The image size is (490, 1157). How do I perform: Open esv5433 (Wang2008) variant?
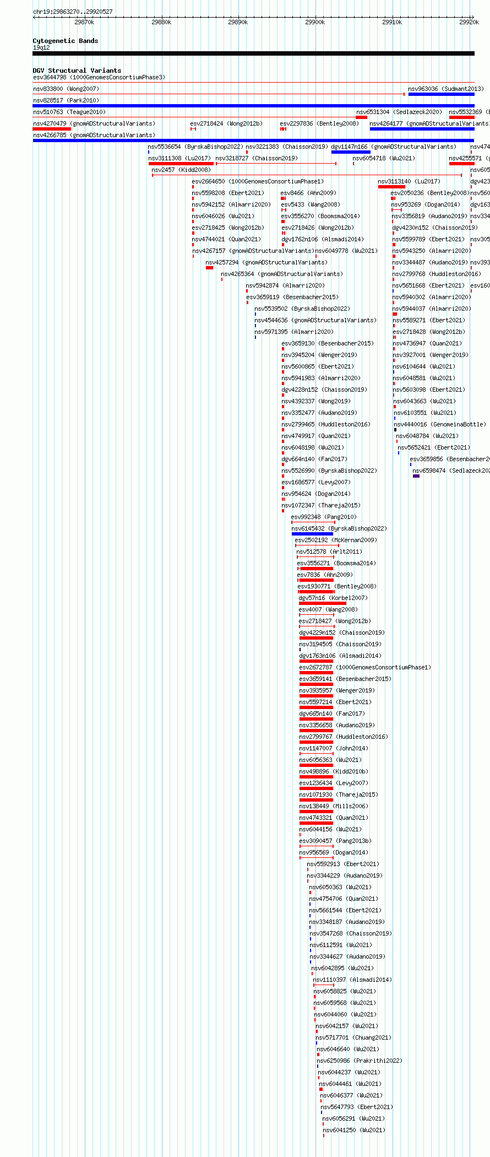(311, 204)
